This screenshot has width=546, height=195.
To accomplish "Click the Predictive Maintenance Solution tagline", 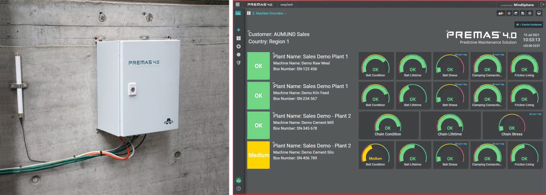I will click(488, 42).
